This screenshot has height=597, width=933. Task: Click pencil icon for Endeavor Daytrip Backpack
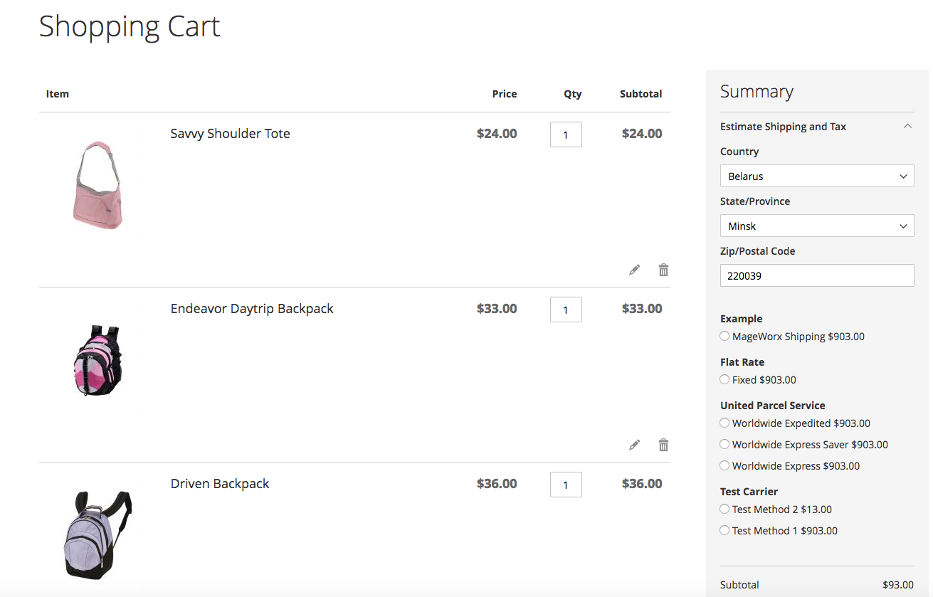pyautogui.click(x=634, y=445)
